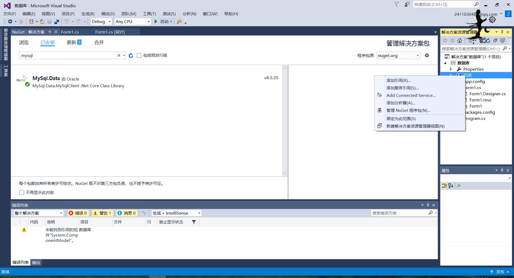Click the navigate backward arrow in toolbar
This screenshot has width=514, height=278.
10,22
